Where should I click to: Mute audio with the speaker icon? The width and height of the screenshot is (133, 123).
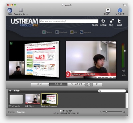[124, 71]
